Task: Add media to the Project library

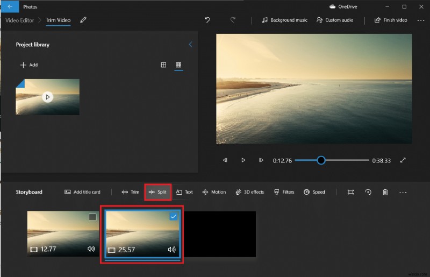Action: (x=29, y=65)
